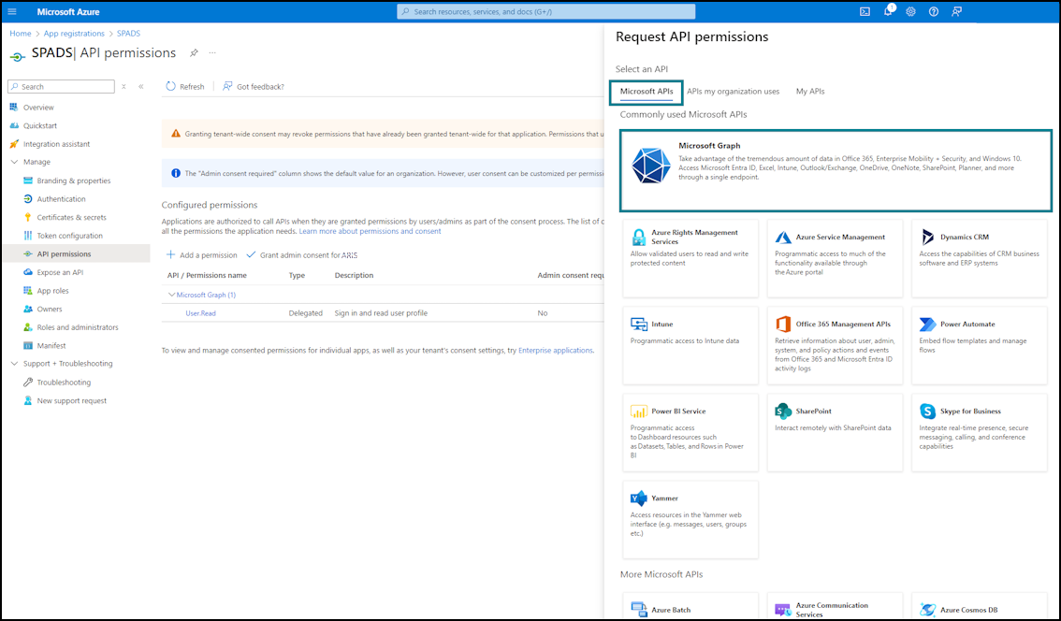The height and width of the screenshot is (621, 1061).
Task: Open Learn more about permissions and consent link
Action: (371, 231)
